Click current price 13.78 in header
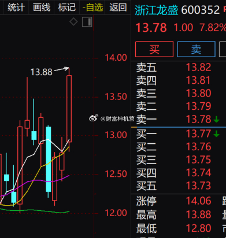 pyautogui.click(x=151, y=28)
